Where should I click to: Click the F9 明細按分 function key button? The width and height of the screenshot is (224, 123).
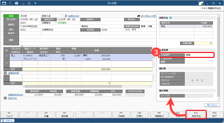159,115
